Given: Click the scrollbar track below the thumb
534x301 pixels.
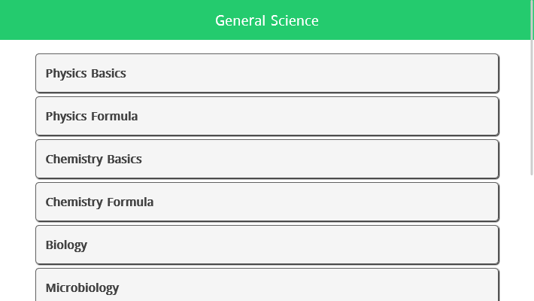Looking at the screenshot, I should pyautogui.click(x=532, y=241).
